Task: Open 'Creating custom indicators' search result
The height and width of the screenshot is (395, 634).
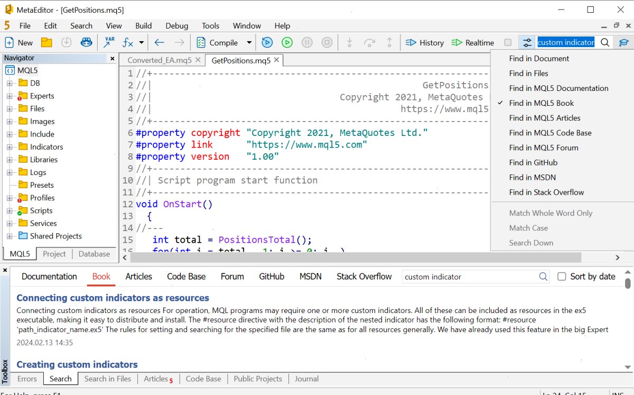Action: pyautogui.click(x=77, y=364)
